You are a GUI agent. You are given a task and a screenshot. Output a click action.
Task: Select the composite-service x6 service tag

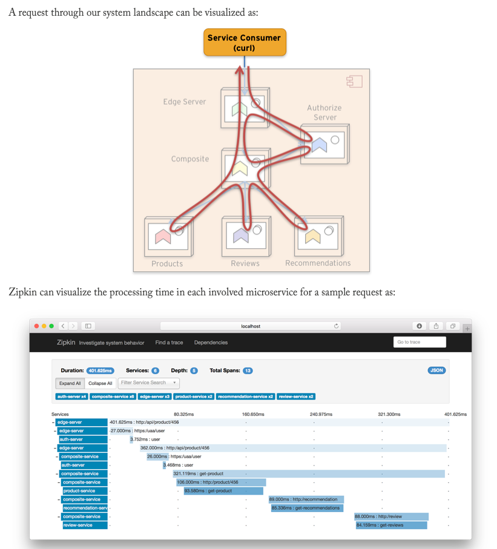113,396
